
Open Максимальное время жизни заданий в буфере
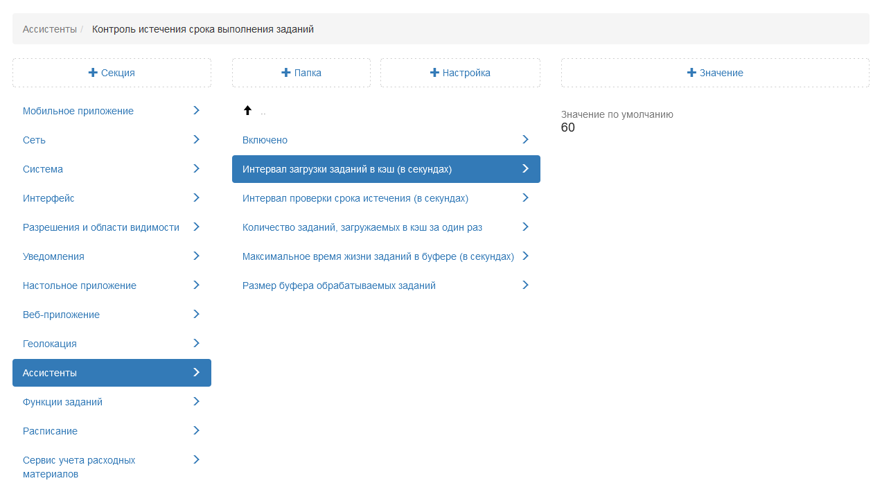point(378,256)
